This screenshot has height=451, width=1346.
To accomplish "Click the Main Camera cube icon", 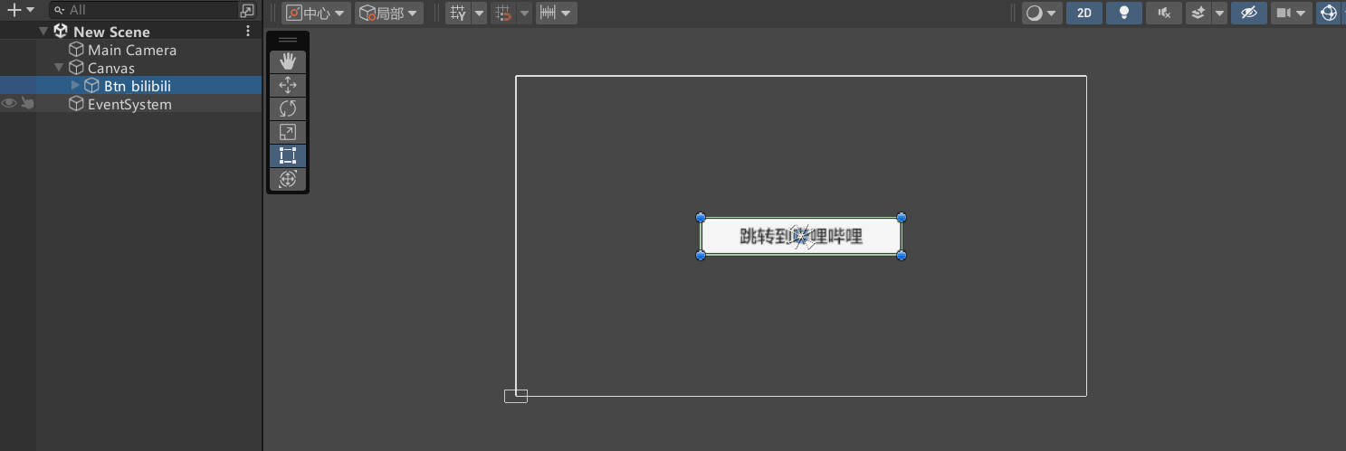I will 77,50.
